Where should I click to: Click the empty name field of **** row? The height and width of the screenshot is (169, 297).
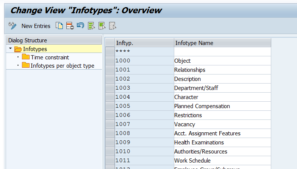coord(223,51)
